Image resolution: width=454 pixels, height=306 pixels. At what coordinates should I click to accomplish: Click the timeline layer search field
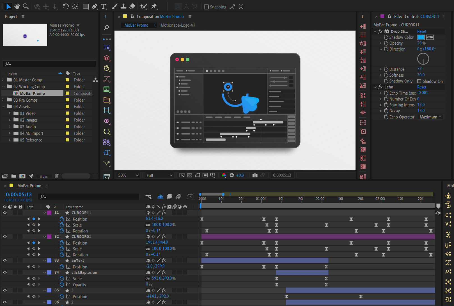click(x=89, y=197)
